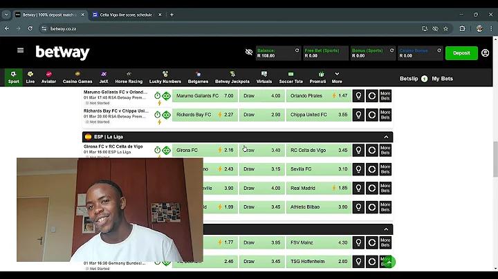Select Girona FC odds 2.18
The width and height of the screenshot is (498, 279).
point(205,151)
